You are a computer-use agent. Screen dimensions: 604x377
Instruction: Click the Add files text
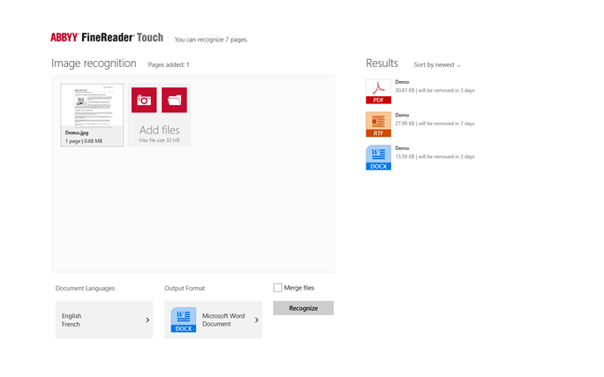tap(159, 131)
